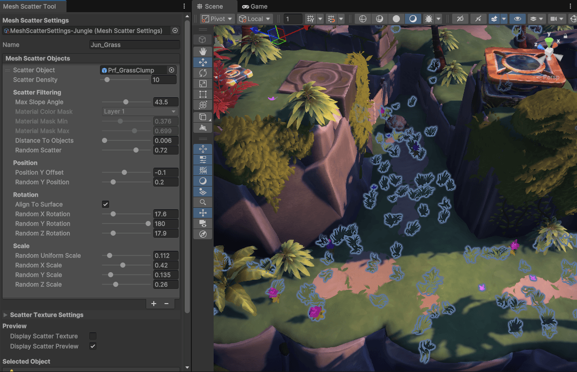Click the magnifier search icon in Scene overlay

click(203, 202)
